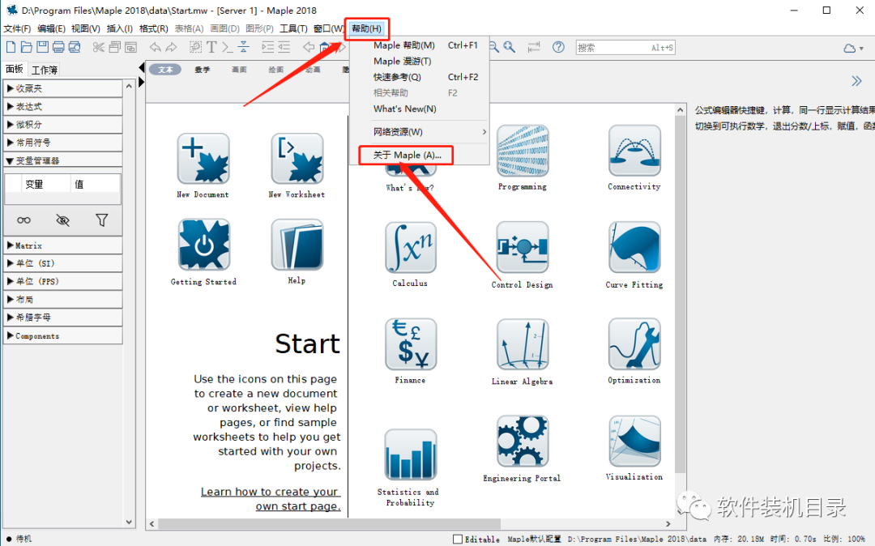
Task: Insert Maple prompt with >_ icon
Action: [x=227, y=48]
